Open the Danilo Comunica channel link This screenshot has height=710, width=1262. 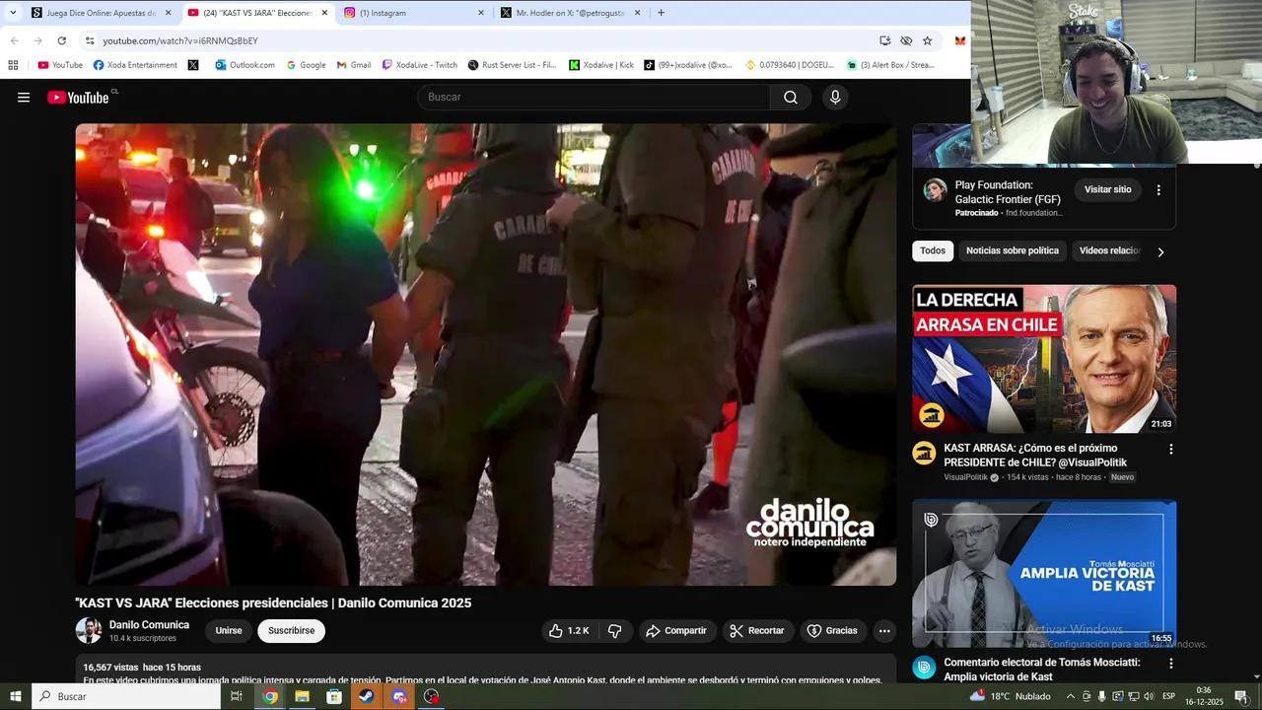(x=149, y=624)
